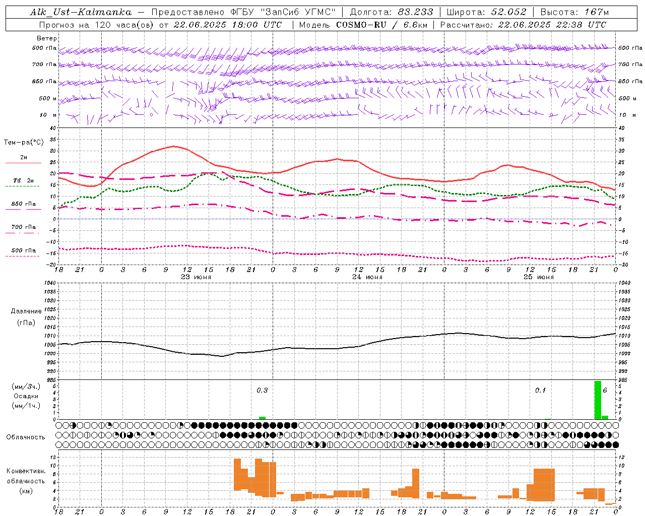
Task: Click the Облачность cloudiness label
Action: click(26, 437)
